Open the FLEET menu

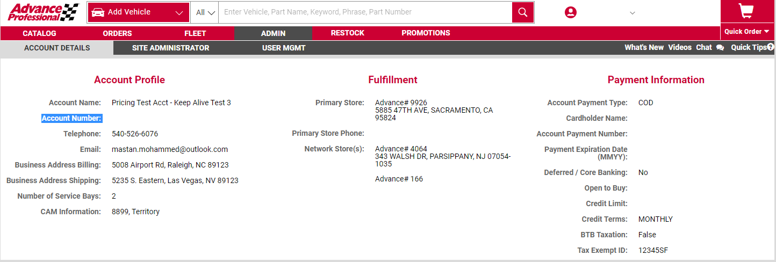195,33
